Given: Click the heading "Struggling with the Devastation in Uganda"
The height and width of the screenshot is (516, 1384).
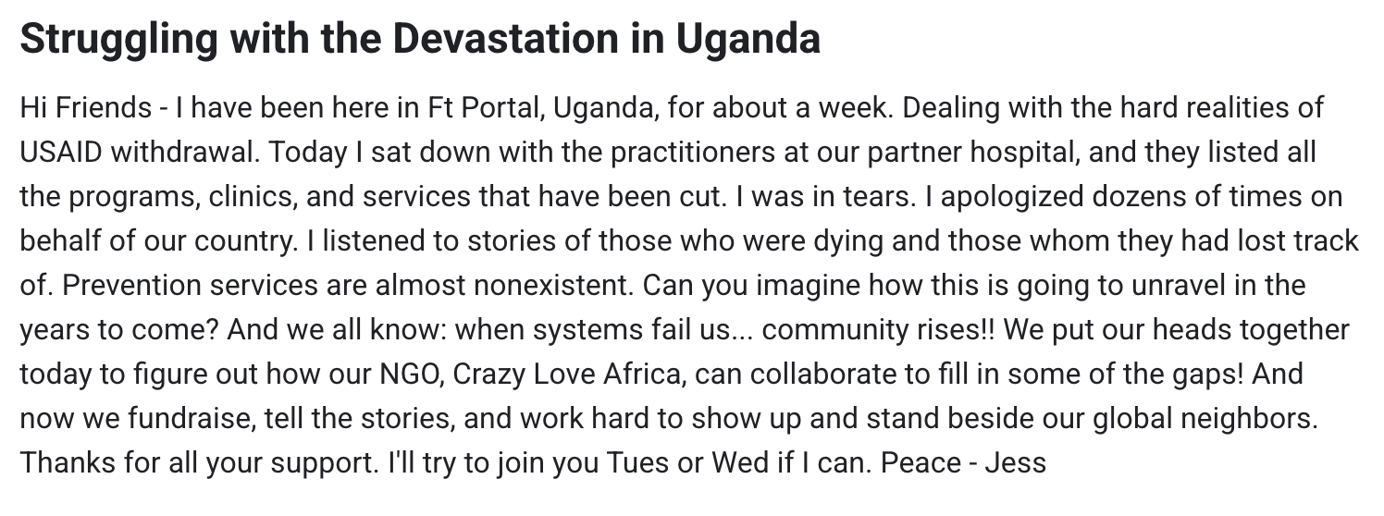Looking at the screenshot, I should point(419,39).
